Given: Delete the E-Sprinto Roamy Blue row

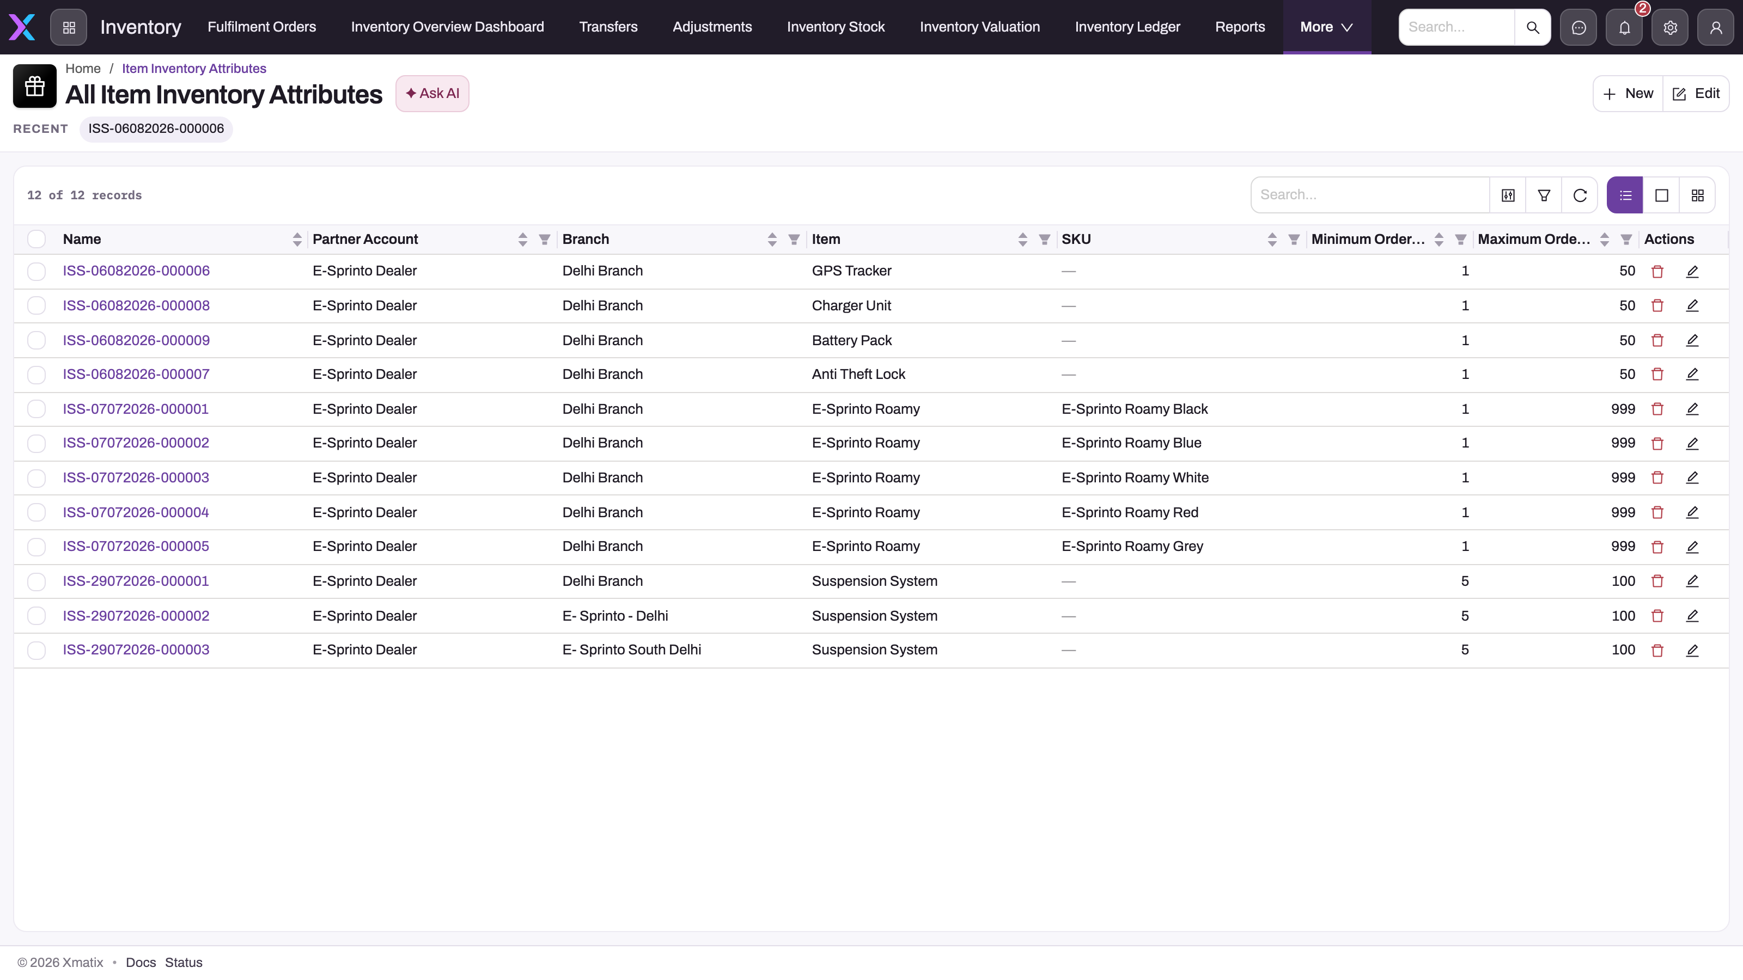Looking at the screenshot, I should (x=1657, y=444).
